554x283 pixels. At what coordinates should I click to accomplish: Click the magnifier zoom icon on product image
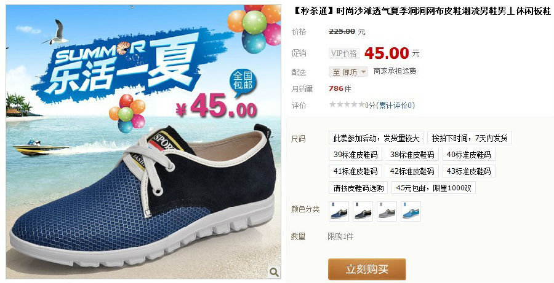point(274,272)
